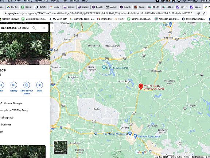Click the Walmart Supercenter map marker

(x=135, y=136)
